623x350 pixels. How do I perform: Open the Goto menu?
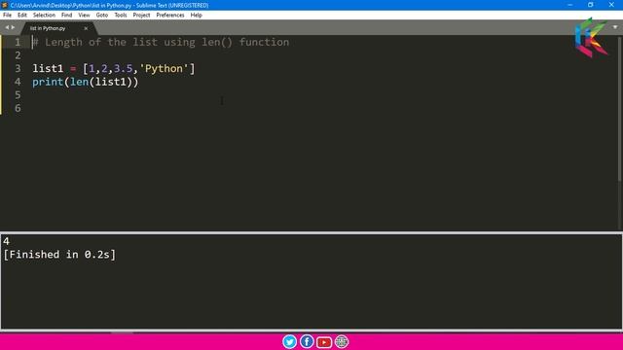click(x=101, y=16)
